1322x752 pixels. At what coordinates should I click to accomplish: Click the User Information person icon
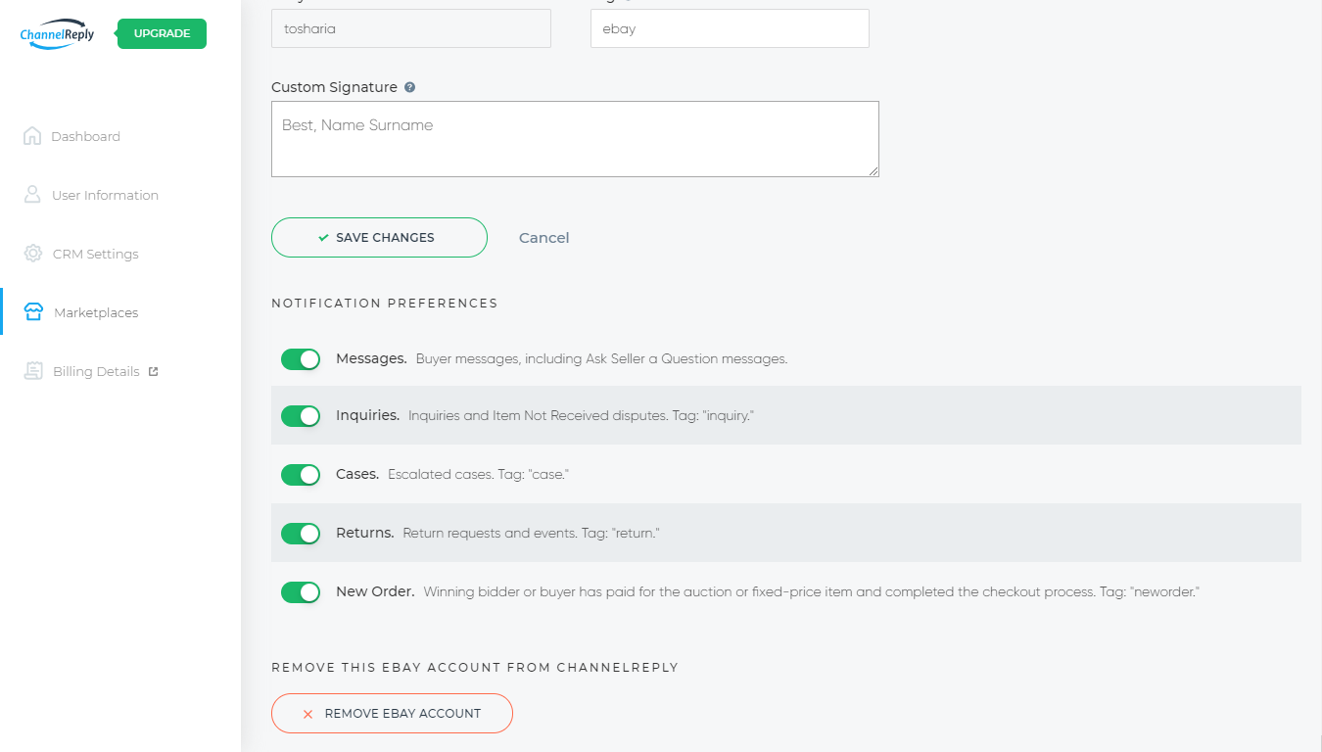(x=32, y=195)
